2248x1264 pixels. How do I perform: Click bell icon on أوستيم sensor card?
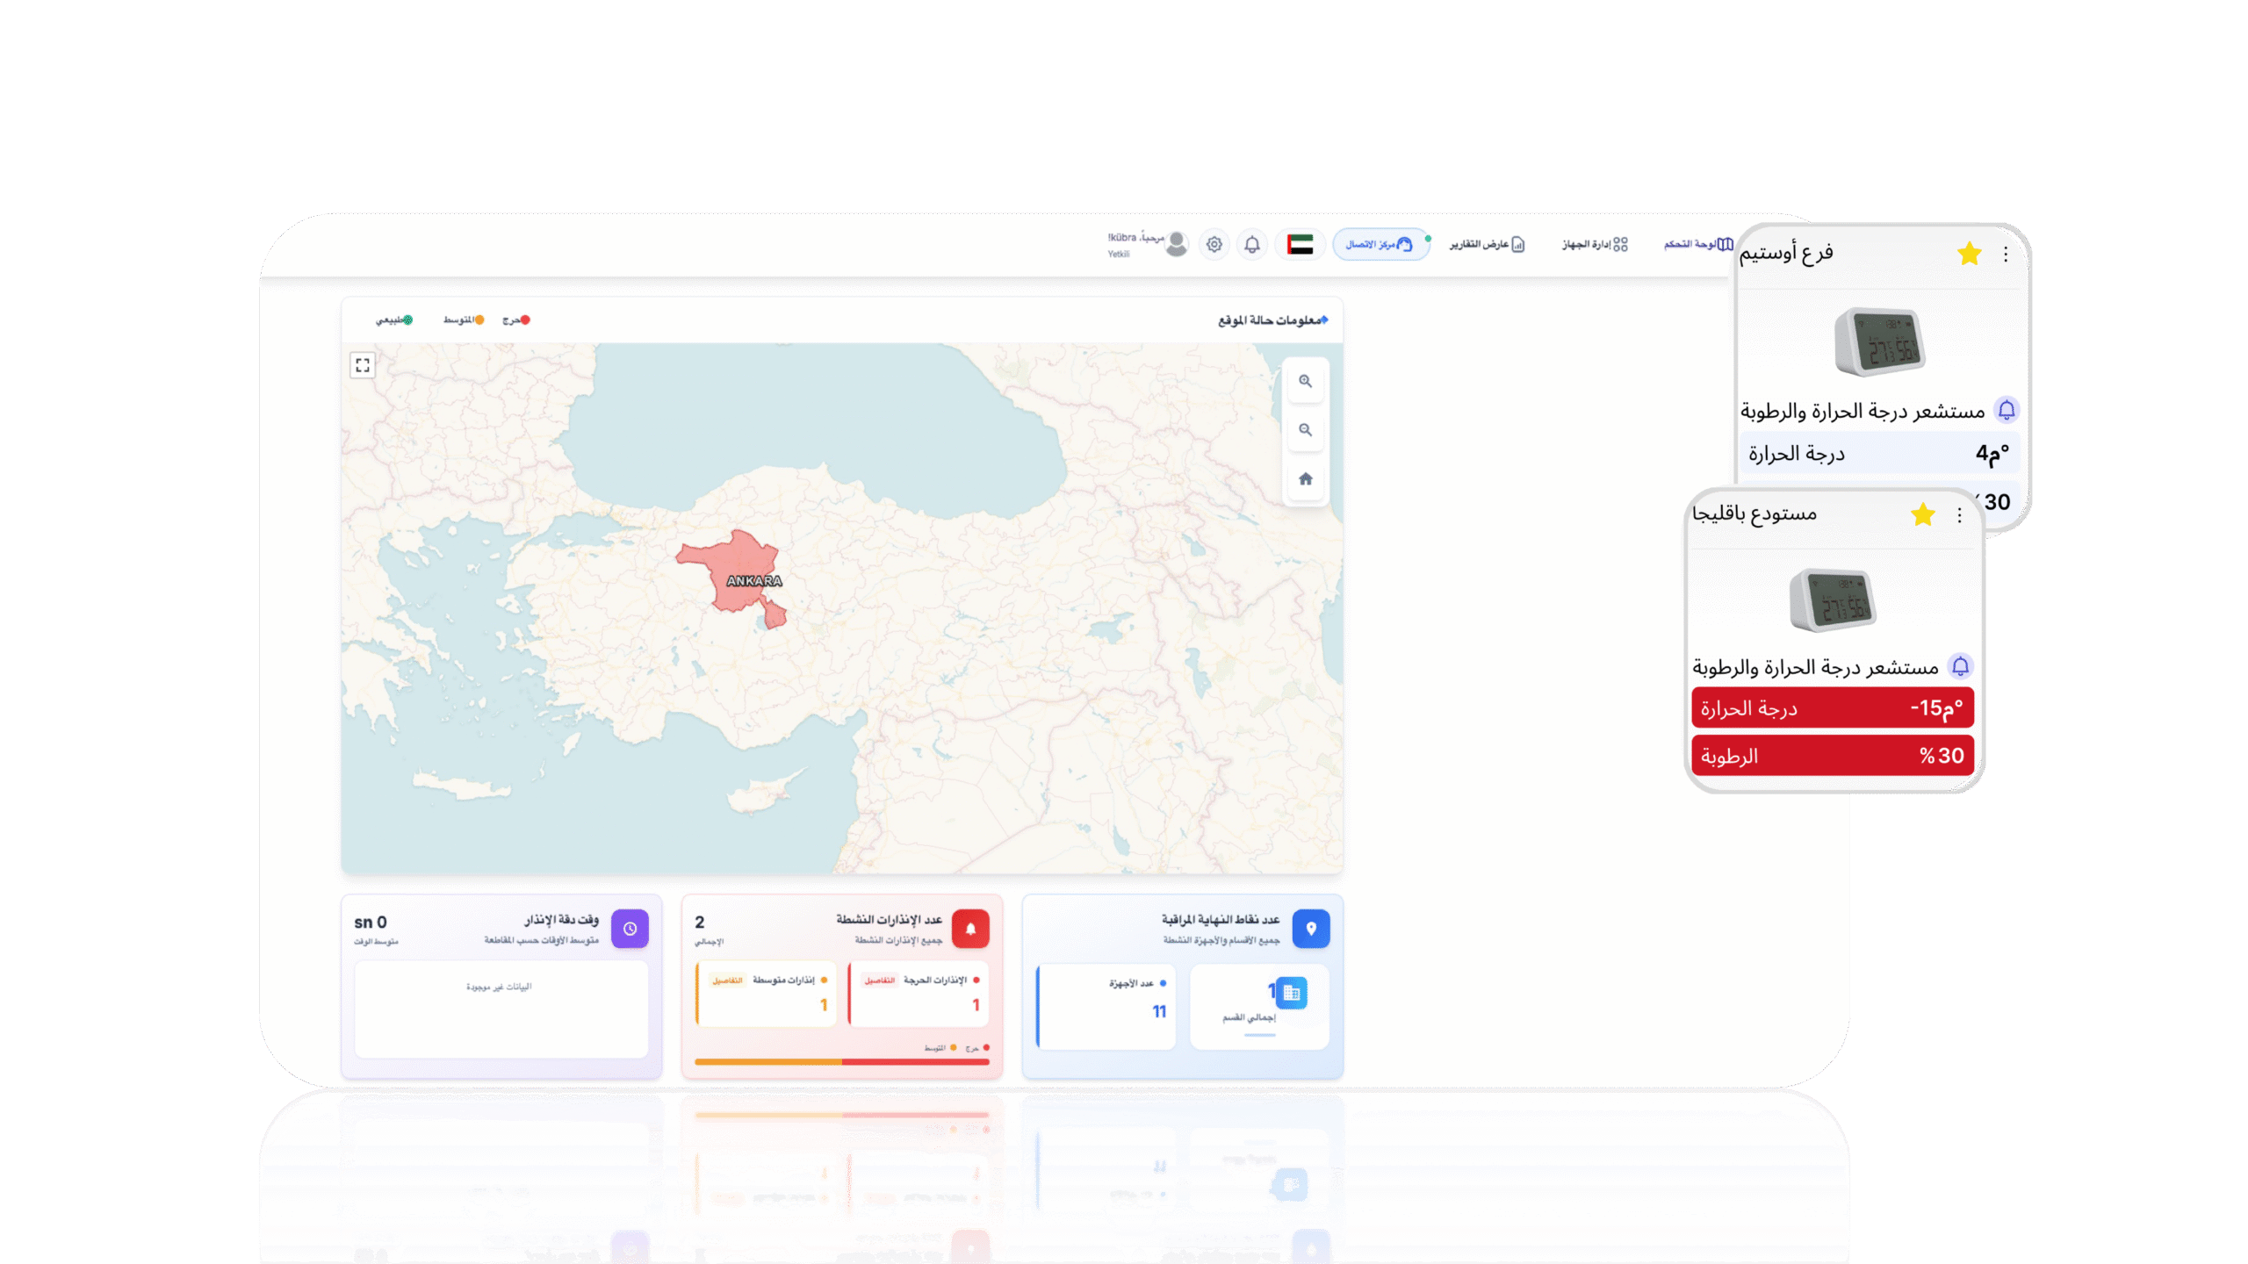2007,410
